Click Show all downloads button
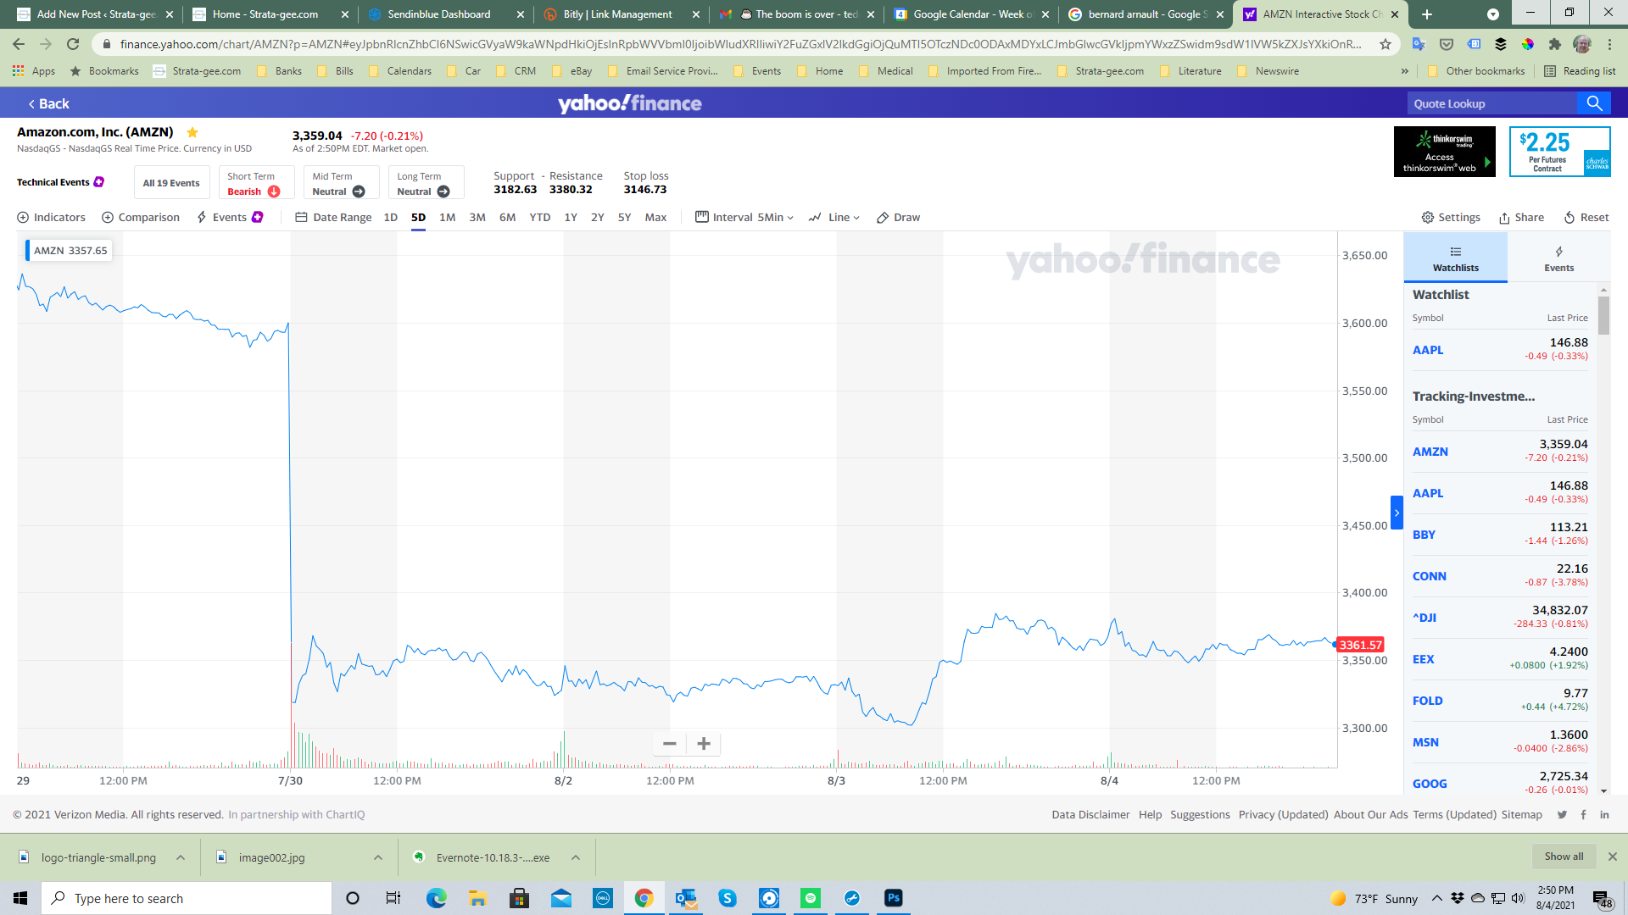1628x915 pixels. (x=1564, y=857)
